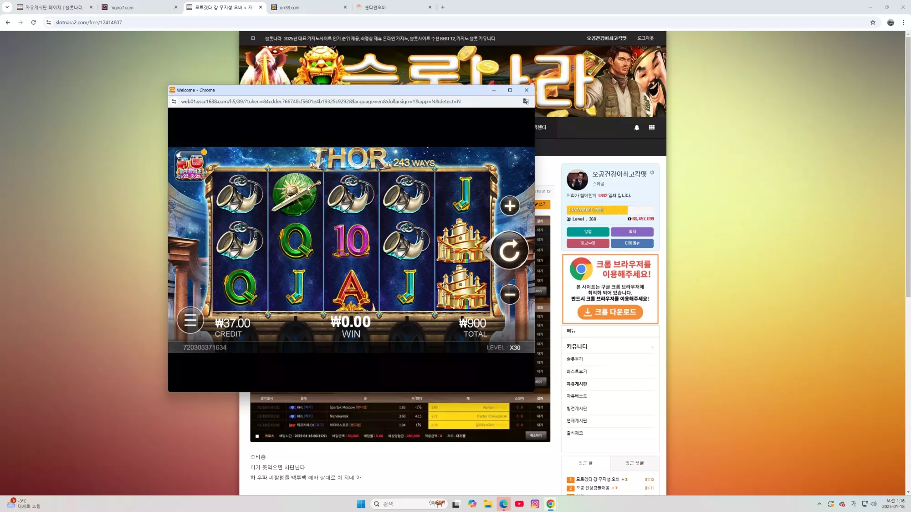Screen dimensions: 911x512
Task: Open recent post 오공 선상콤돌어옹
Action: 593,488
